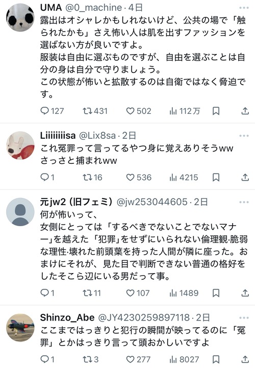This screenshot has height=368, width=255.
Task: Open @Lix8sa profile handle link
Action: tap(97, 136)
